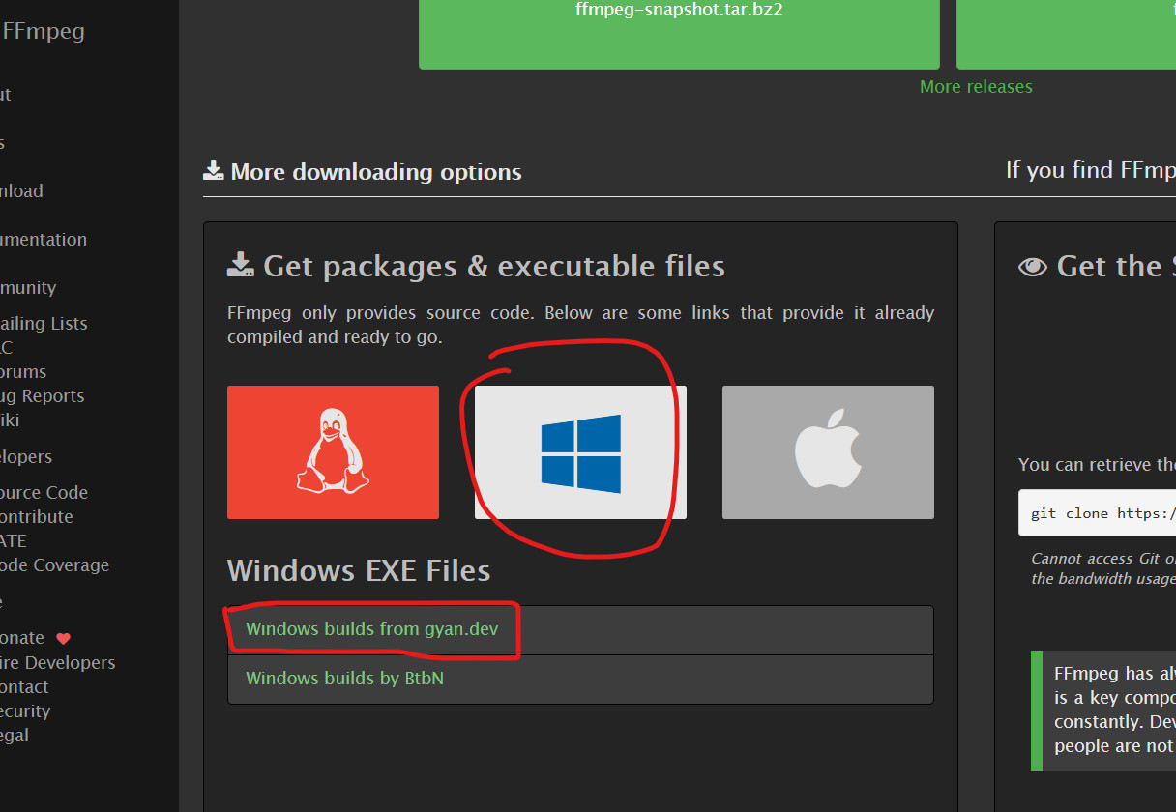
Task: Open the Hire Developers page
Action: (58, 662)
